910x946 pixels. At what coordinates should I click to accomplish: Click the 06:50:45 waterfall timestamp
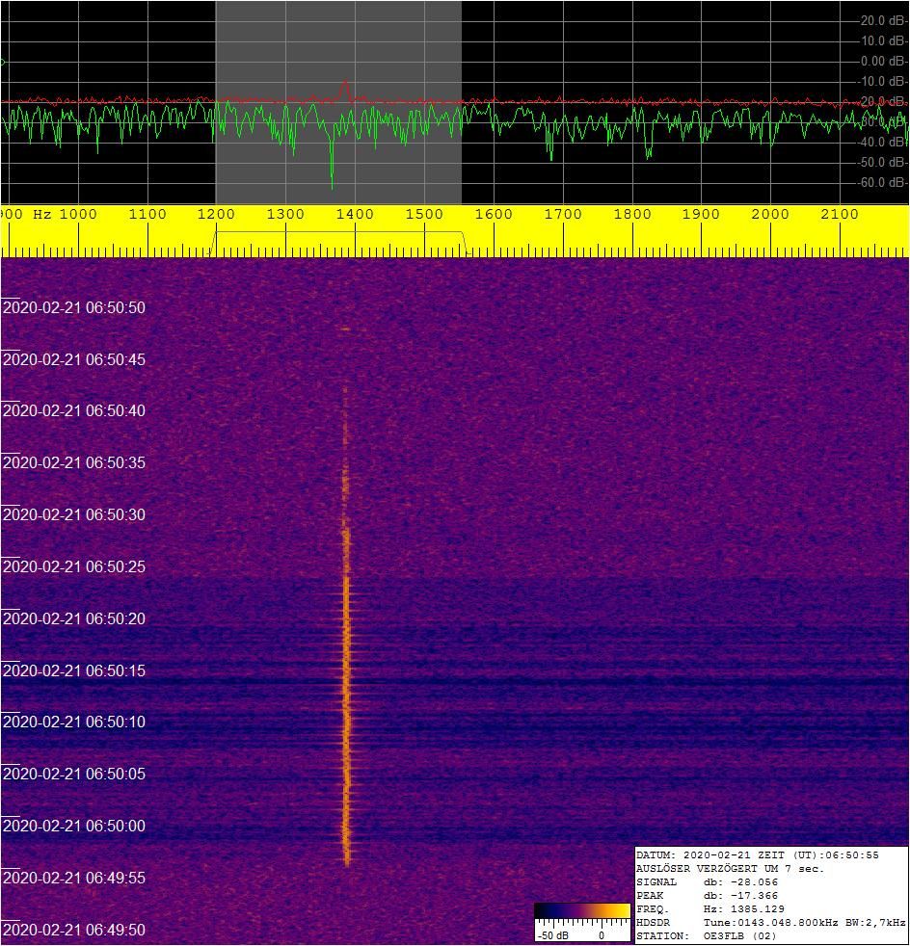pos(74,359)
